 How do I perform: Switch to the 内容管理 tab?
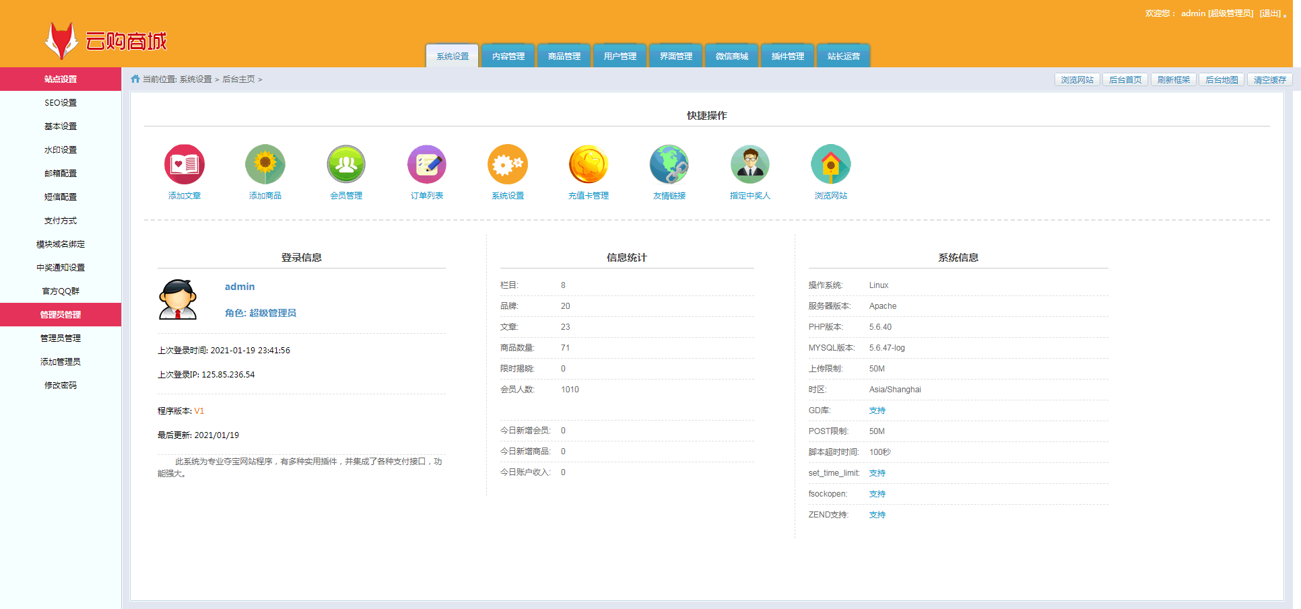(508, 57)
